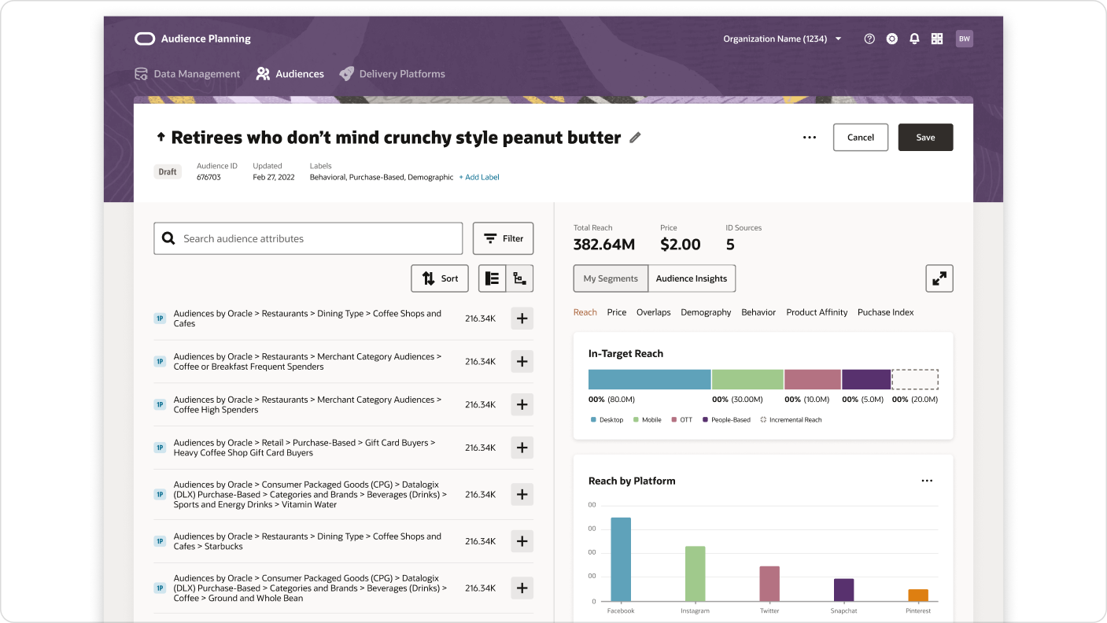Click the Oracle logo icon
1107x623 pixels.
click(145, 39)
